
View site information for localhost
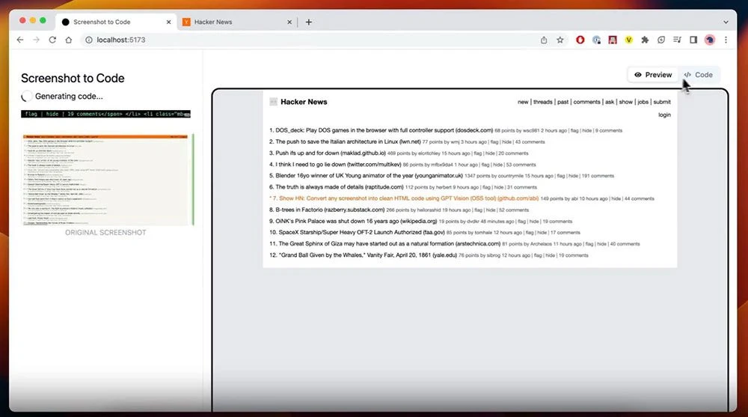(x=89, y=40)
